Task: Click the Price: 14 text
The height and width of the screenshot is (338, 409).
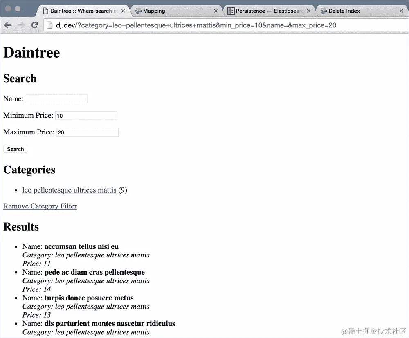Action: click(36, 289)
